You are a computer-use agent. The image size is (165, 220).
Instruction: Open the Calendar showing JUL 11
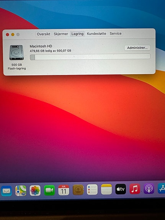[x=64, y=190]
